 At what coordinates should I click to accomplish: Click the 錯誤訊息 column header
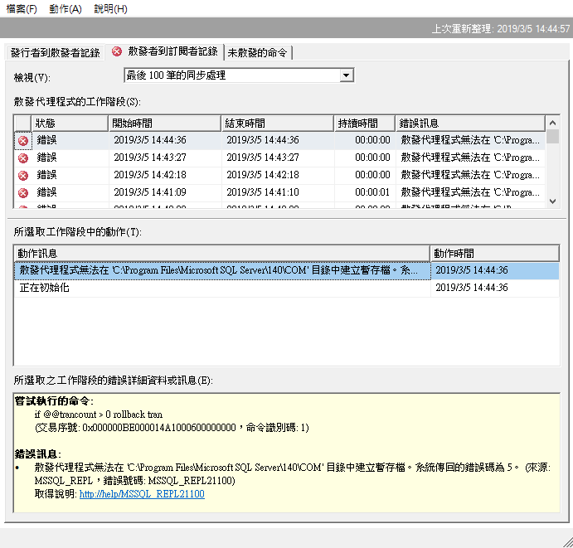pos(469,123)
